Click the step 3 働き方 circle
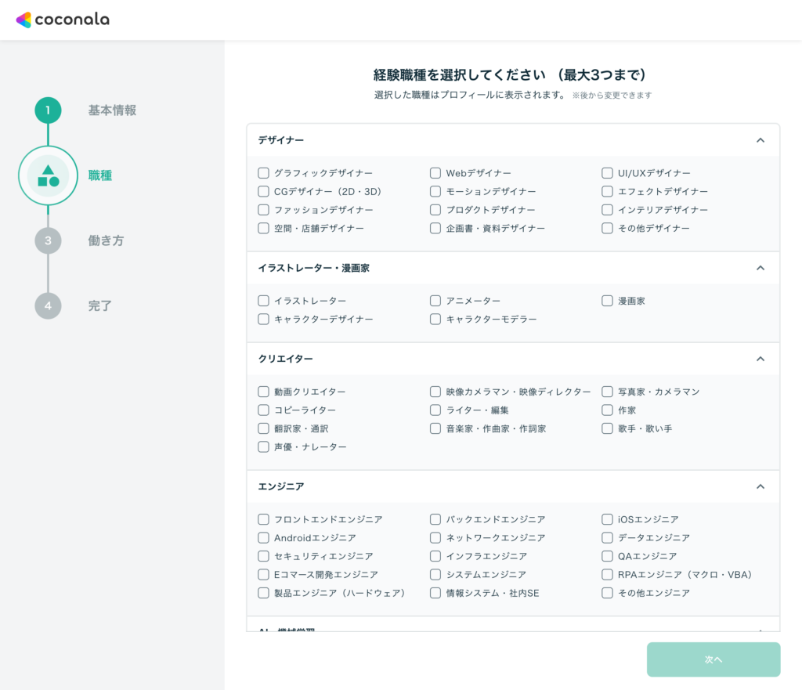This screenshot has width=802, height=690. tap(48, 240)
